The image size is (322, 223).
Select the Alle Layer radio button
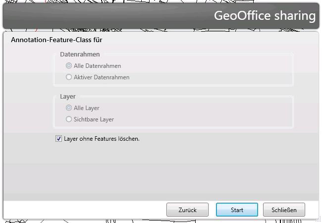tap(69, 108)
